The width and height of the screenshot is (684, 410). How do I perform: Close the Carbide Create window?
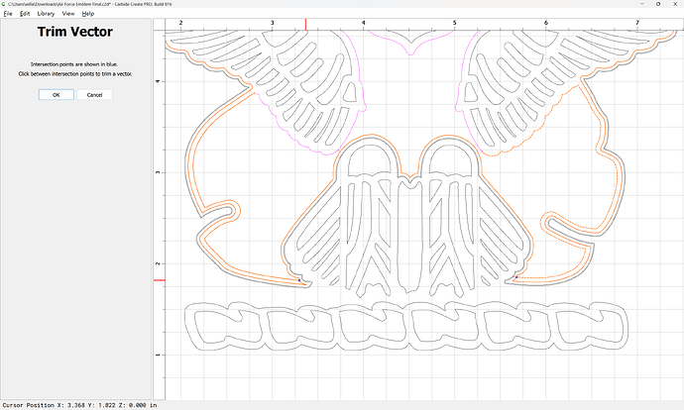point(675,4)
